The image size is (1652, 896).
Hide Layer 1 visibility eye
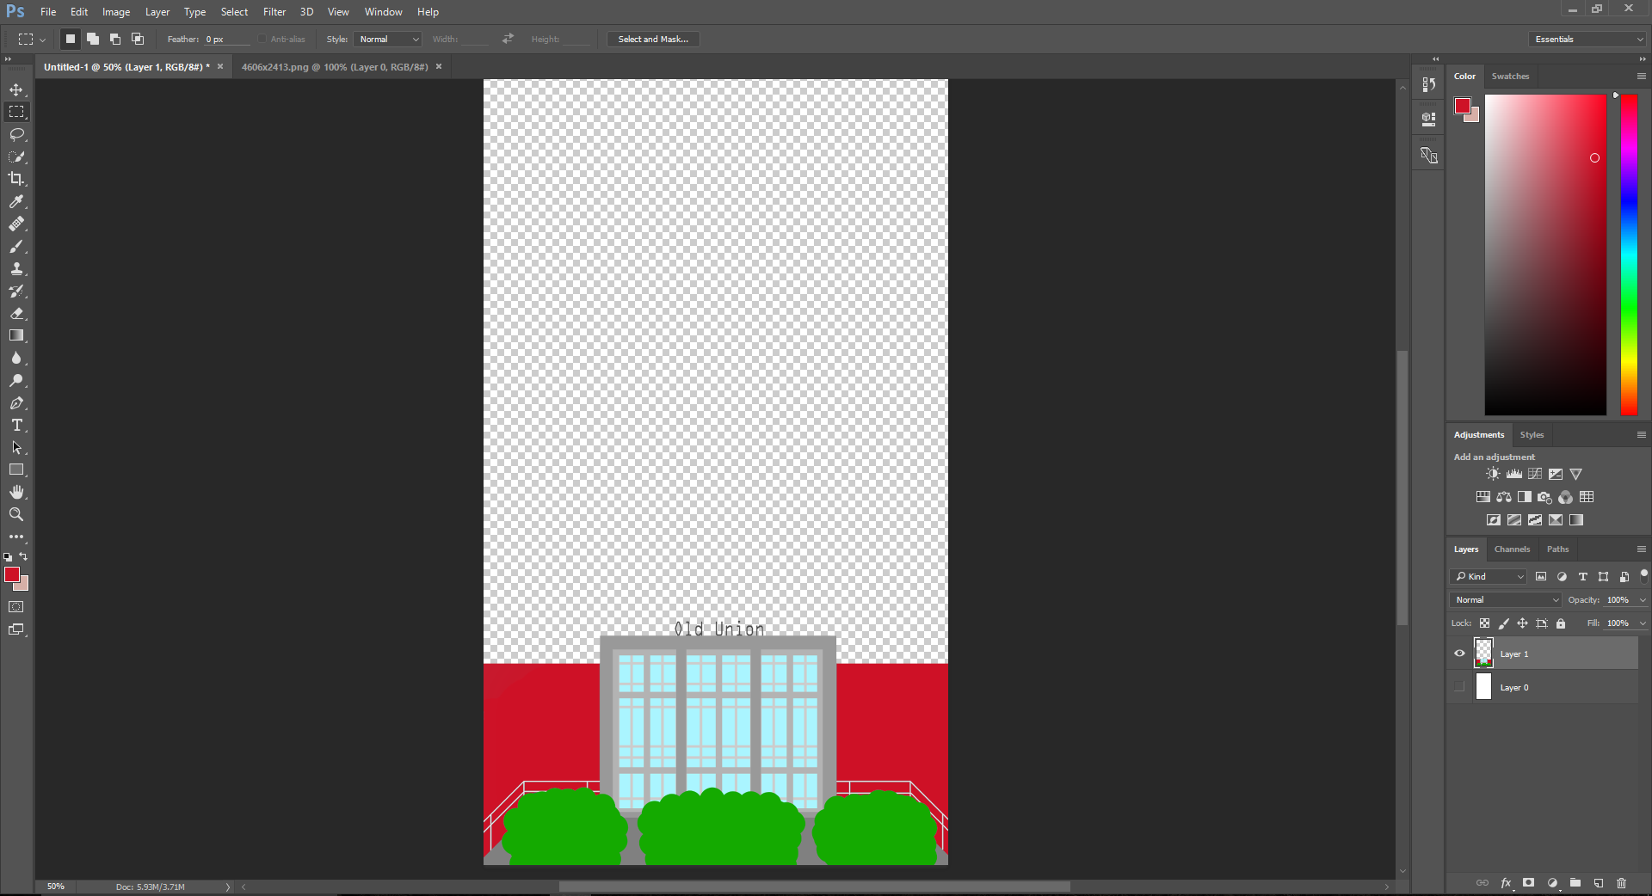[x=1459, y=654]
